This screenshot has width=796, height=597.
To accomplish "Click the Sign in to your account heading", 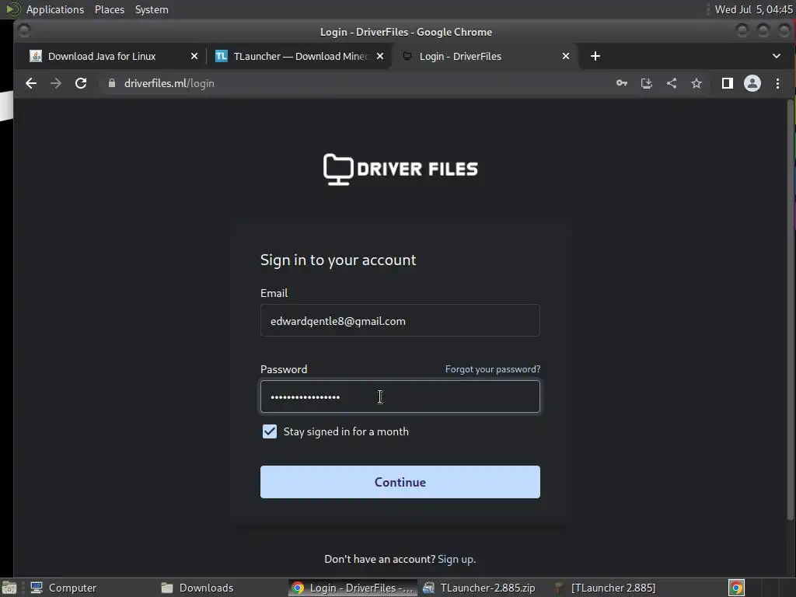I will (x=338, y=260).
